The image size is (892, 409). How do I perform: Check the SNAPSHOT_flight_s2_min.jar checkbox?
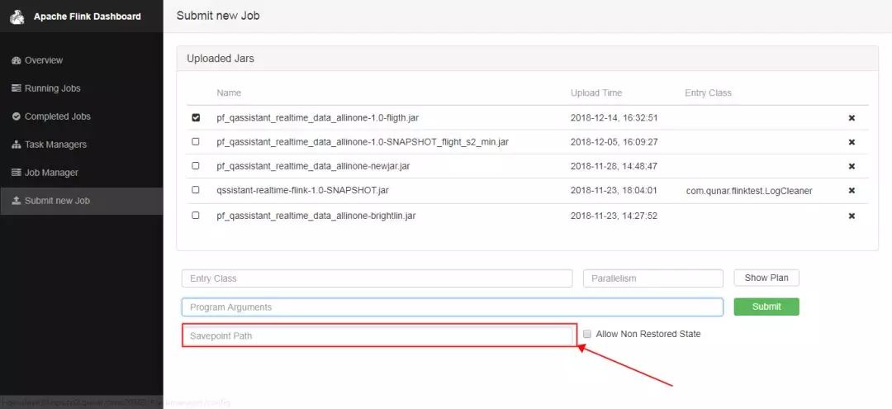(x=196, y=141)
